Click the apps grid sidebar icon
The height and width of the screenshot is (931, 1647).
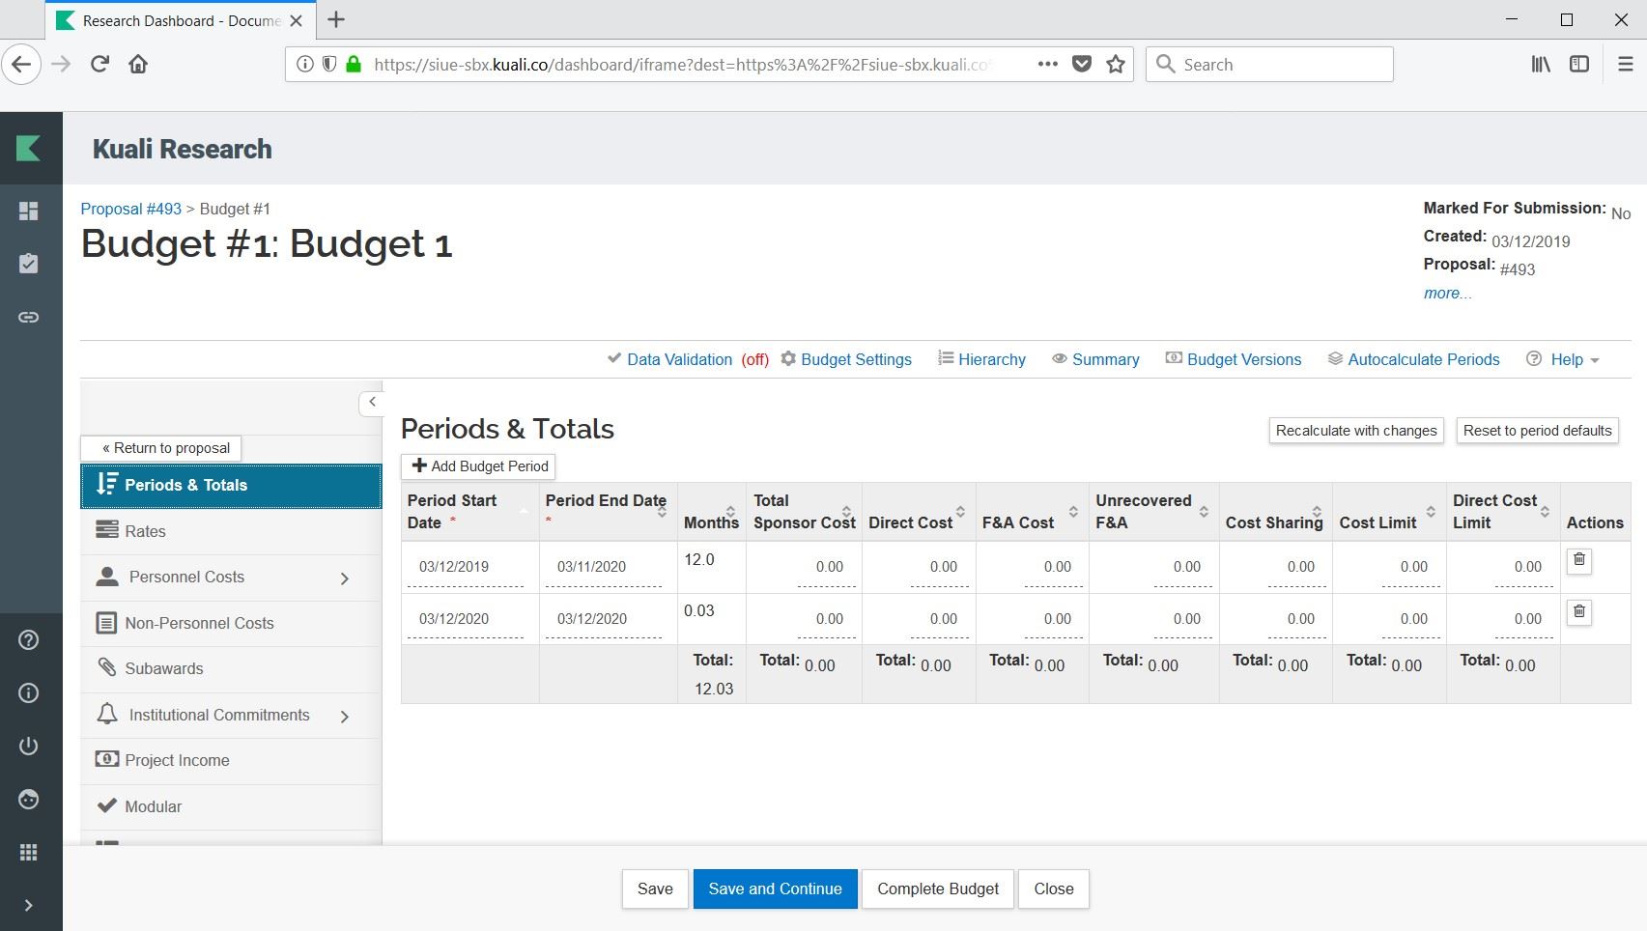[x=29, y=852]
